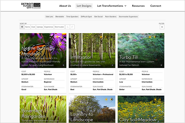Image resolution: width=185 pixels, height=123 pixels.
Task: Choose ascending sort order icon
Action: (68, 27)
